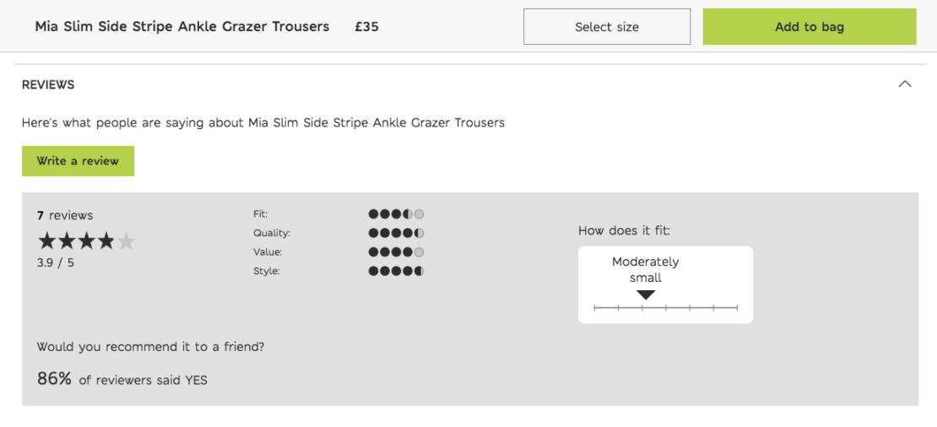Click the Quality rating dots
Screen dimensions: 937x427
396,233
